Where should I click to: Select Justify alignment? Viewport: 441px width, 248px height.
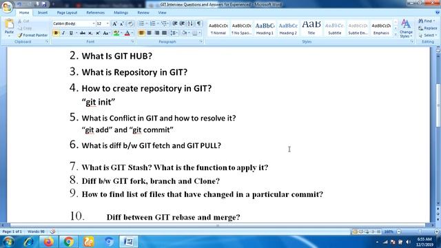[164, 33]
